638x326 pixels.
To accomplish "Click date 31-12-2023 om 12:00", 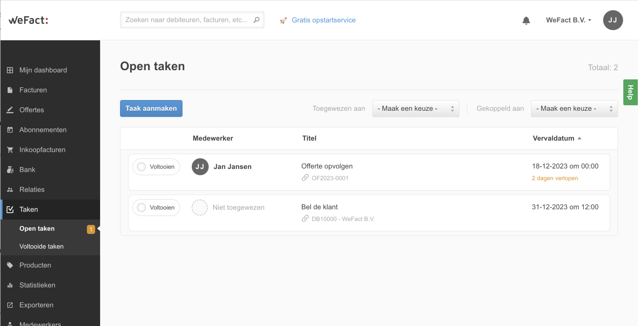I will (x=565, y=207).
